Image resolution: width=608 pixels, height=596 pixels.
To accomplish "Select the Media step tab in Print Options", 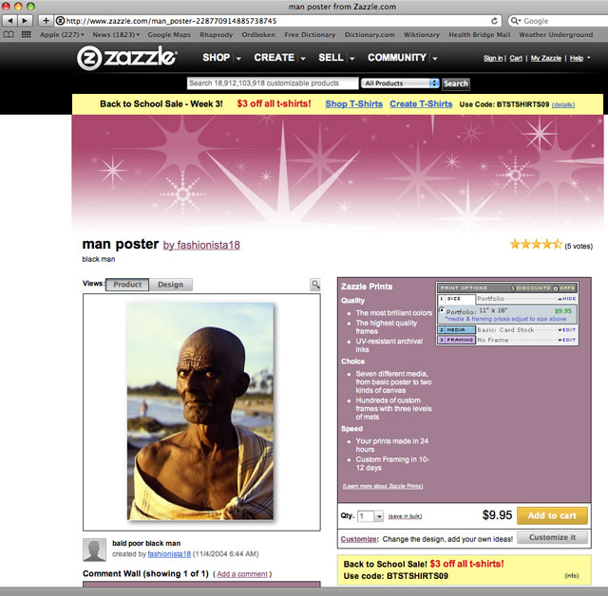I will pos(456,330).
